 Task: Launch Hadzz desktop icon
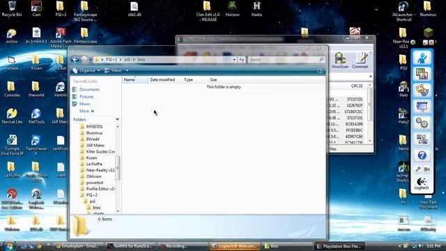click(x=256, y=8)
